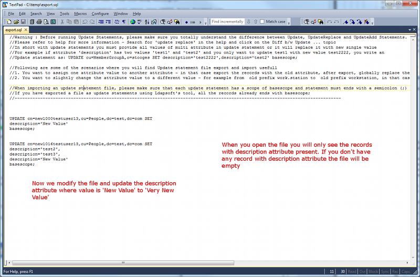Image resolution: width=420 pixels, height=277 pixels.
Task: Copy selection with the Copy icon
Action: tap(69, 22)
